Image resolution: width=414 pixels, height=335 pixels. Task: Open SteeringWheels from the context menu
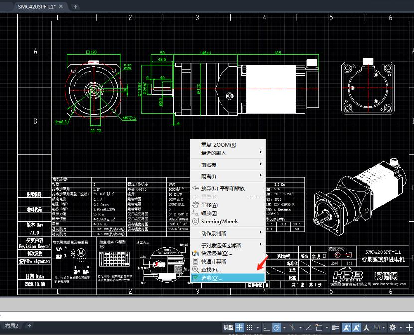tap(219, 221)
